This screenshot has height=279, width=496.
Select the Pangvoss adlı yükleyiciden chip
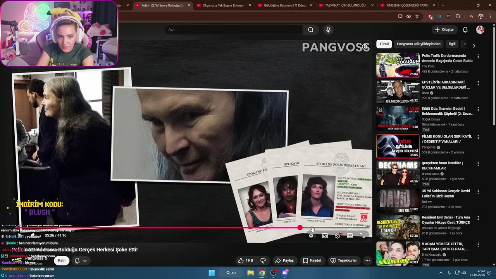(x=418, y=44)
